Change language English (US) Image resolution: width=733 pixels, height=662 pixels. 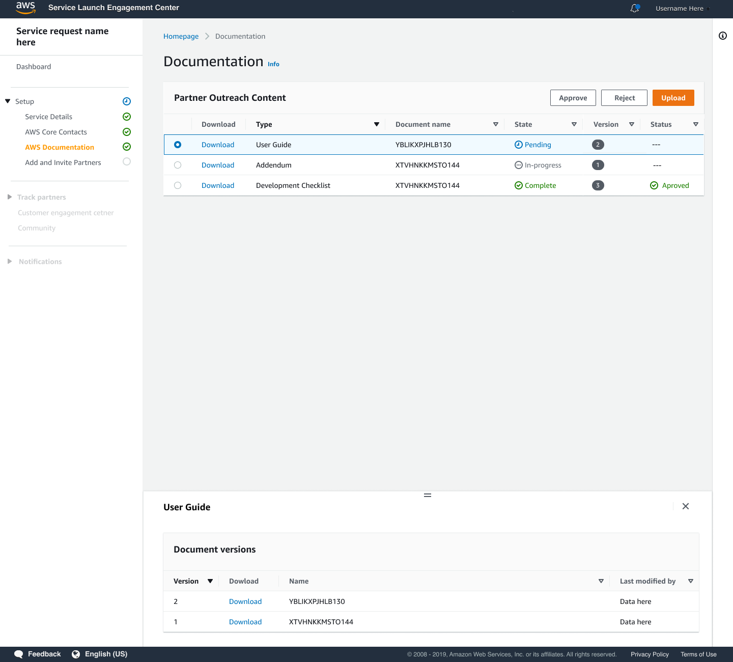coord(106,654)
